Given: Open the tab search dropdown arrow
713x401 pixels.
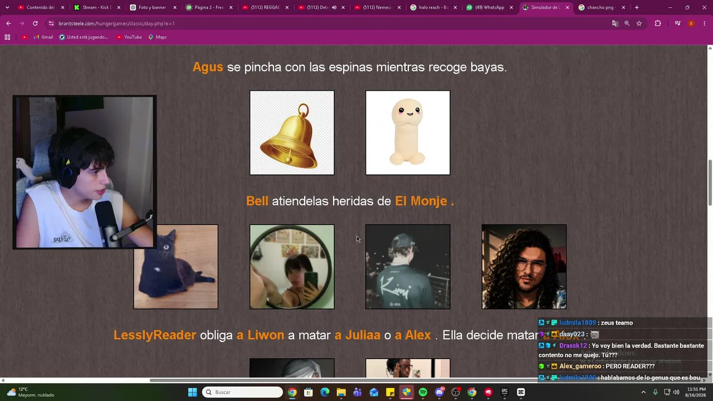Looking at the screenshot, I should (x=8, y=8).
